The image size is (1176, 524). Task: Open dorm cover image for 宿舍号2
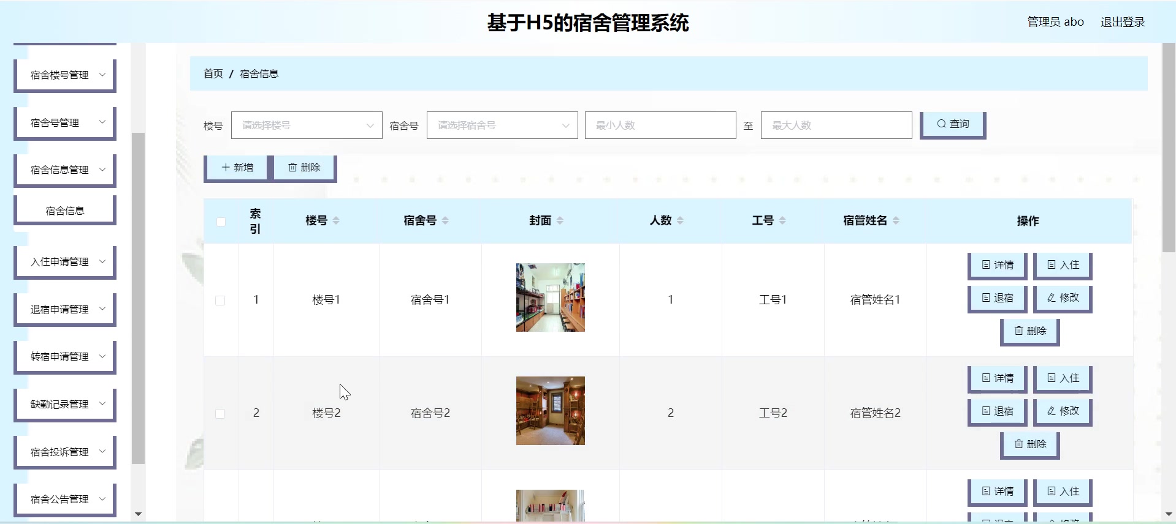pyautogui.click(x=551, y=411)
